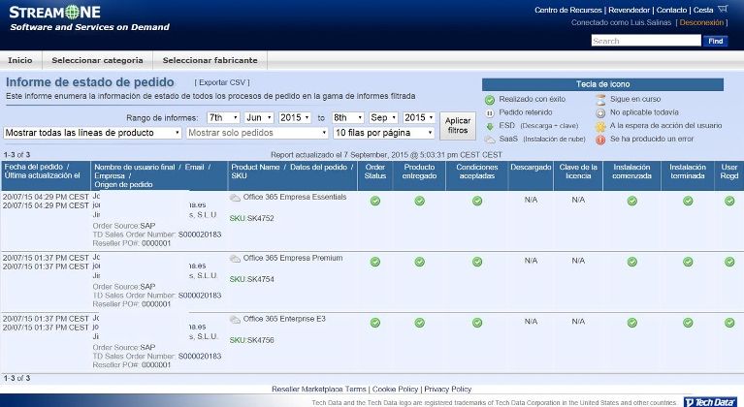Open the Revendedor link
Screen dimensions: 744x407
pyautogui.click(x=630, y=10)
